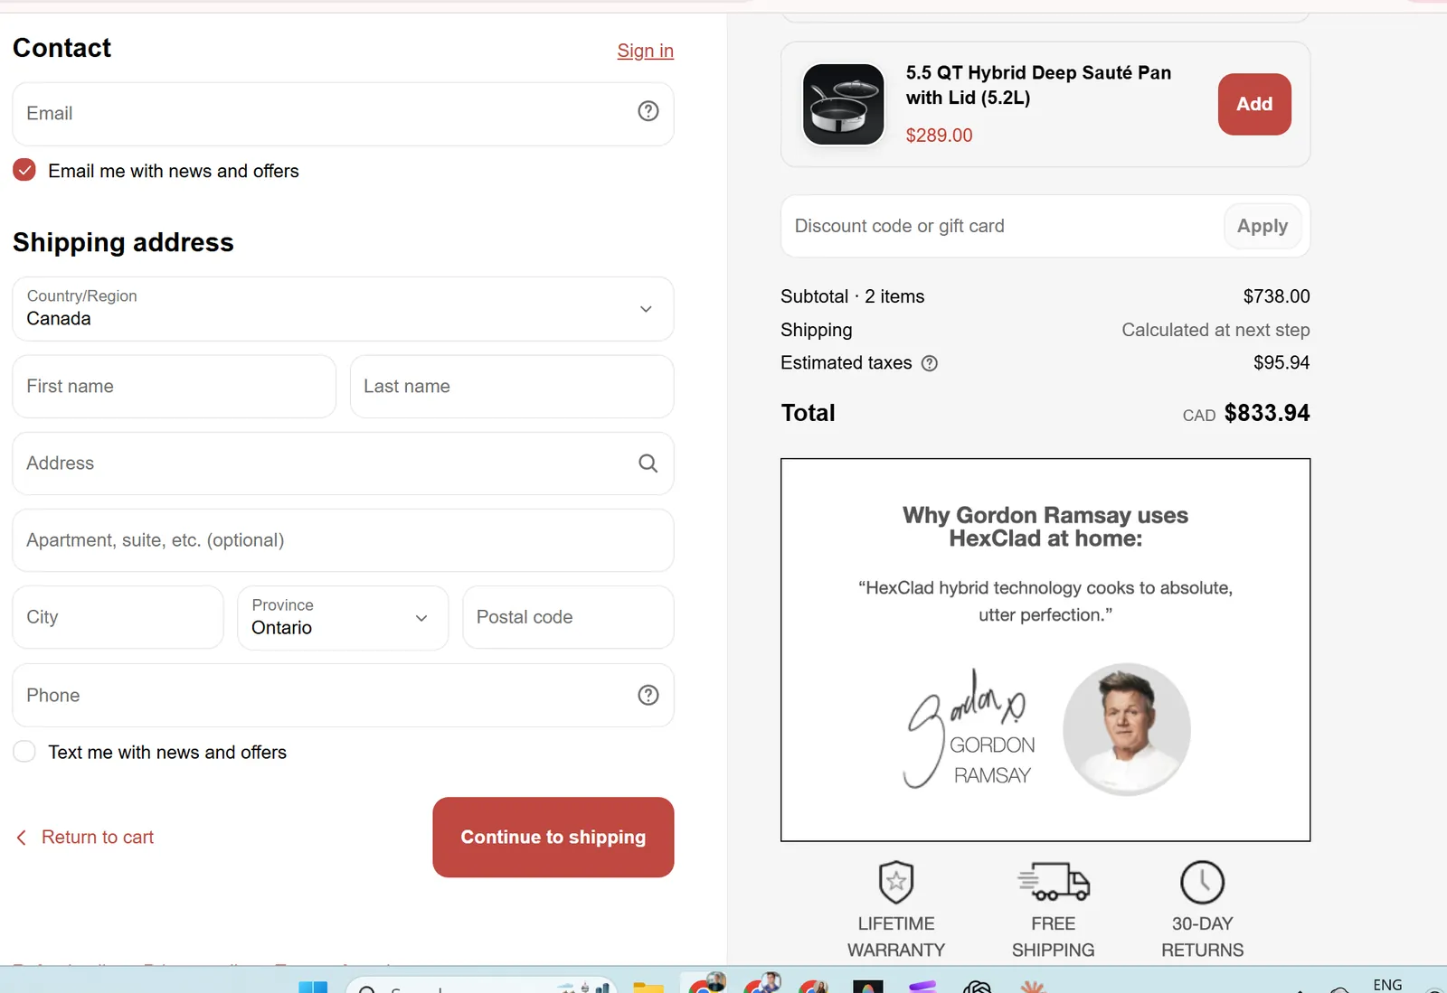Click the Shipping address heading

tap(123, 242)
